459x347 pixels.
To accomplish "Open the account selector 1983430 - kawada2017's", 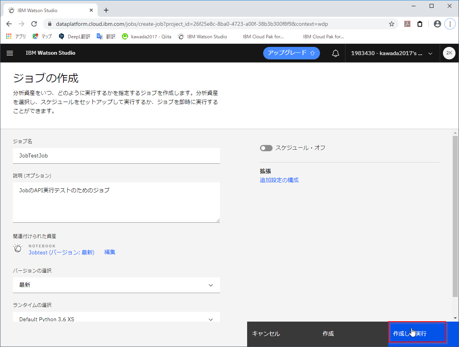I will (x=392, y=53).
